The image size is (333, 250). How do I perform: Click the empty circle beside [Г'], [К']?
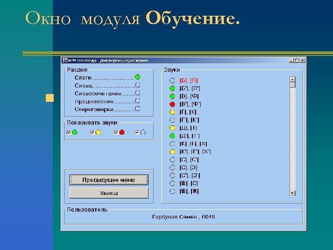click(172, 120)
